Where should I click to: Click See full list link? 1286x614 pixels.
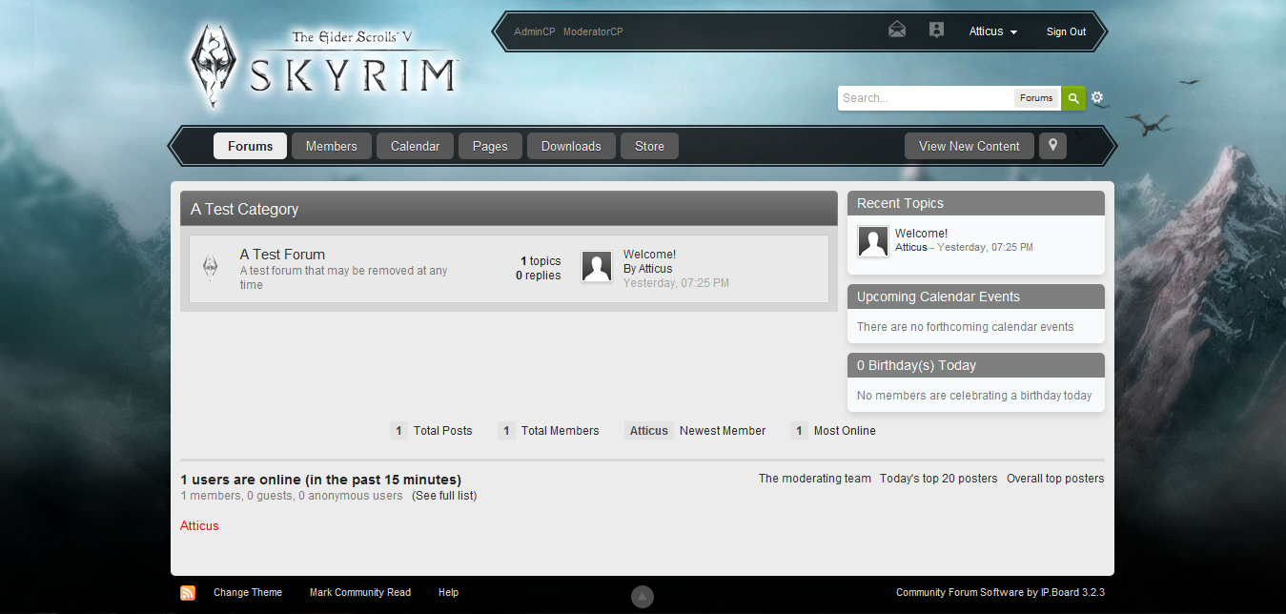pos(444,496)
